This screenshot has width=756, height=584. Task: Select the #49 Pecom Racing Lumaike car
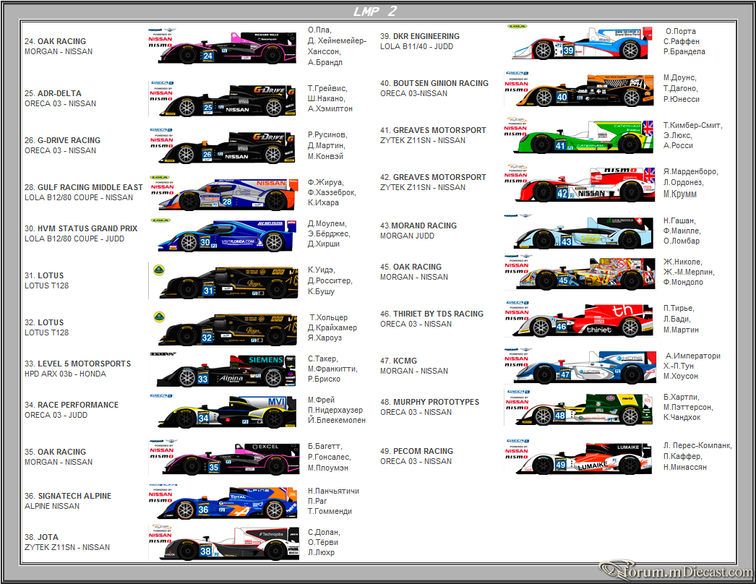coord(585,458)
